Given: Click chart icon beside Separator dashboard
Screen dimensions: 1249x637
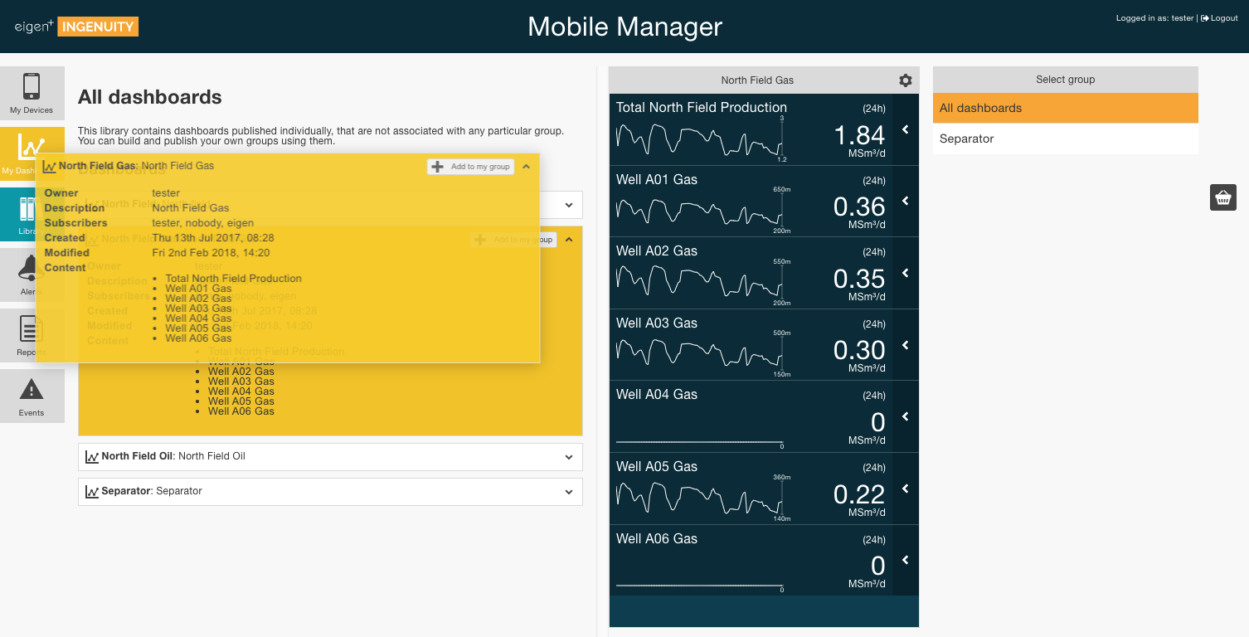Looking at the screenshot, I should tap(92, 491).
